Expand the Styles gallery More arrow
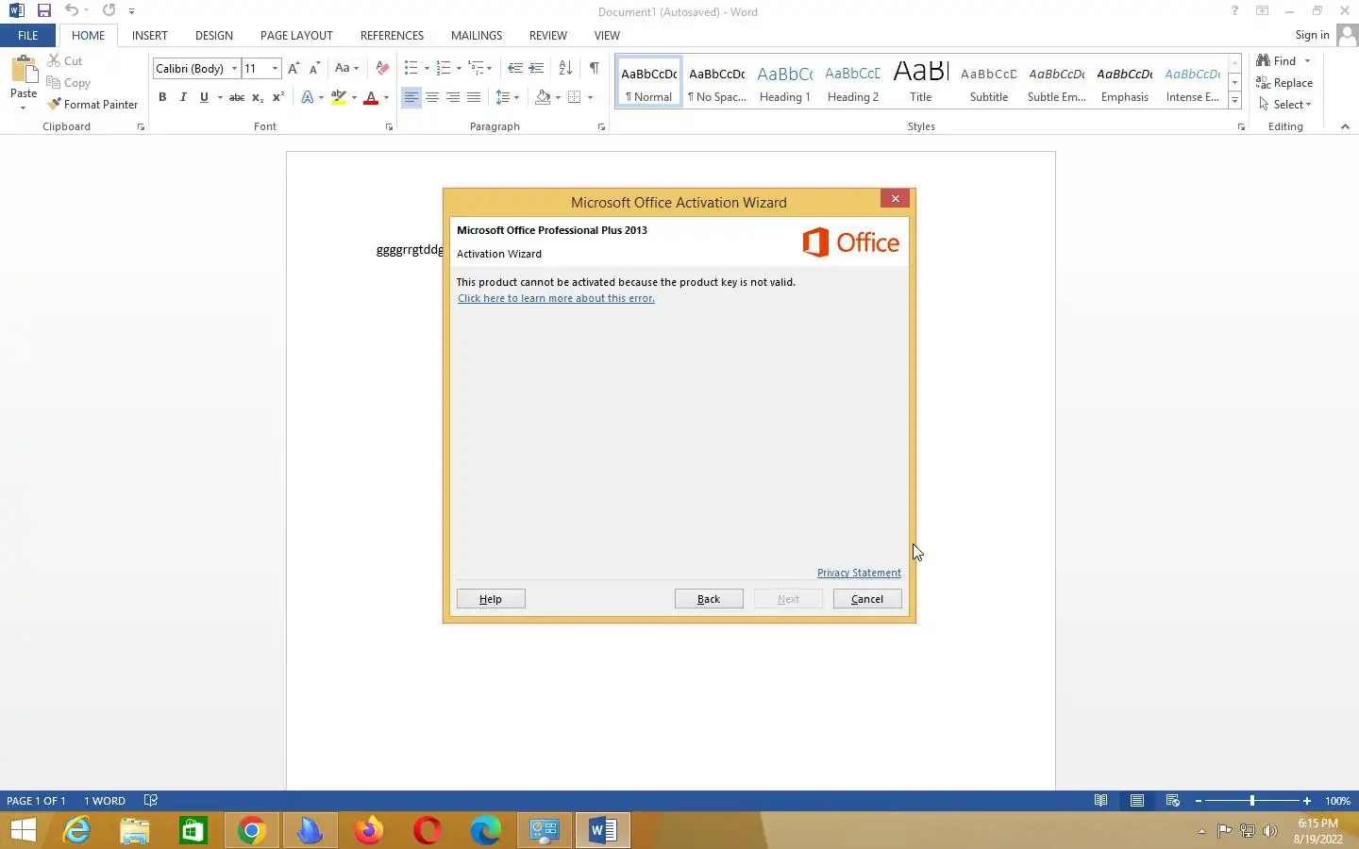This screenshot has width=1359, height=849. [x=1234, y=100]
